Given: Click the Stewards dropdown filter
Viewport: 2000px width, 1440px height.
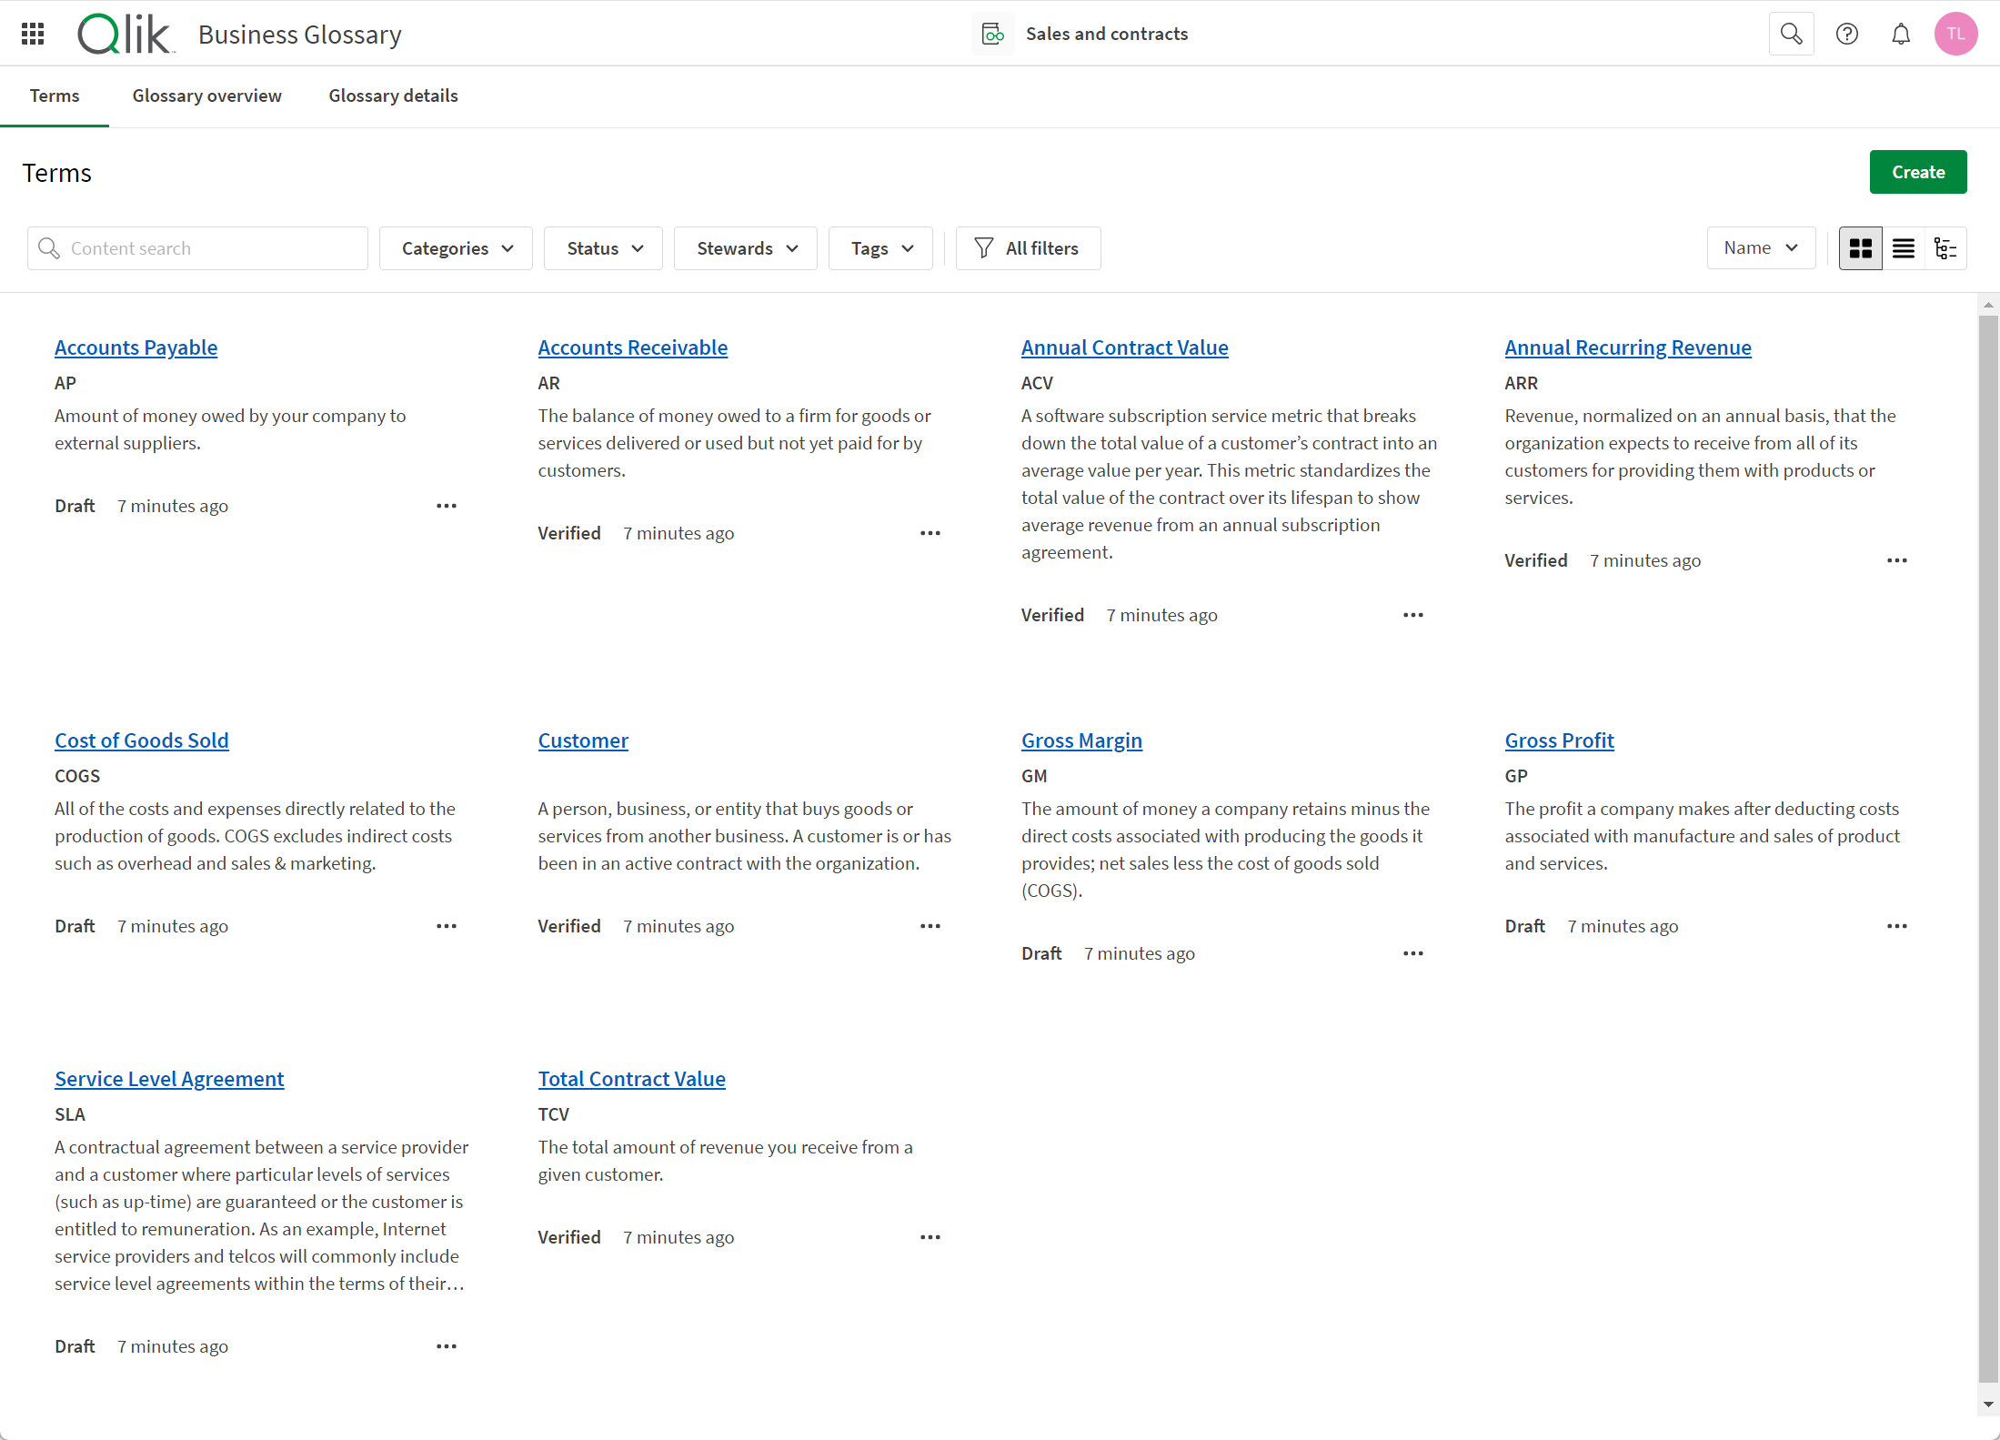Looking at the screenshot, I should (x=746, y=247).
